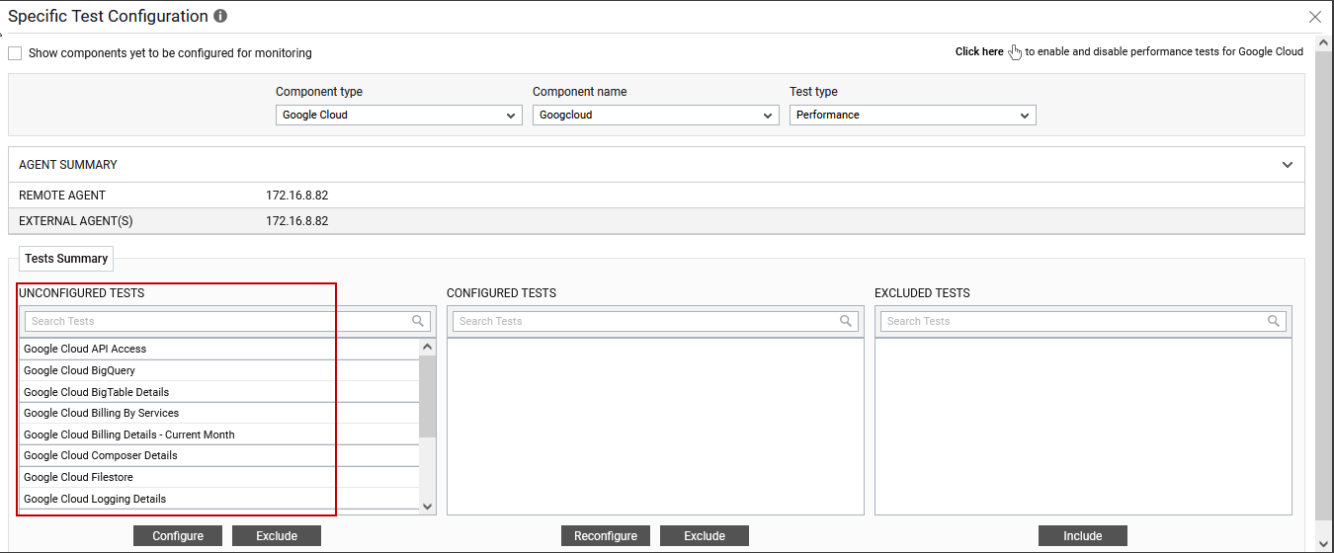Click unconfigured tests list scroll-down arrow
Viewport: 1334px width, 553px height.
click(x=428, y=506)
